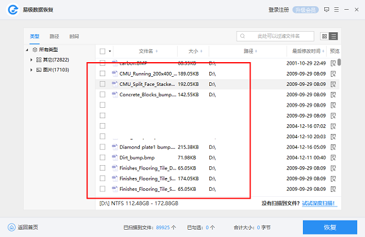This screenshot has height=237, width=365.
Task: Check the 174.05KB Finishes_Flooring_Tile_S checkbox
Action: 102,179
